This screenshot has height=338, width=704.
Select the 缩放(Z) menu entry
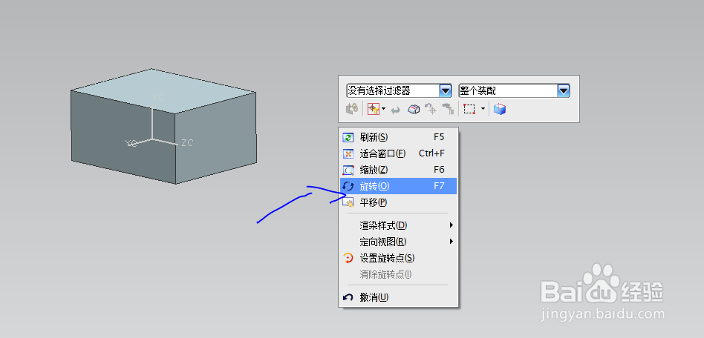pyautogui.click(x=398, y=170)
